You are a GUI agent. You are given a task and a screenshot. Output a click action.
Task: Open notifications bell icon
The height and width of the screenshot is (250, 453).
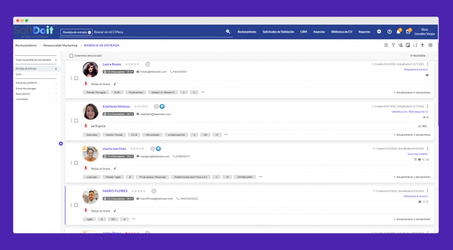[399, 32]
